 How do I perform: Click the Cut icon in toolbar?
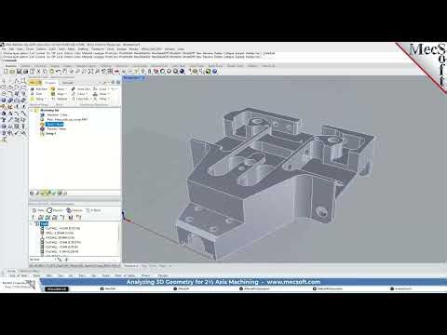pyautogui.click(x=38, y=72)
